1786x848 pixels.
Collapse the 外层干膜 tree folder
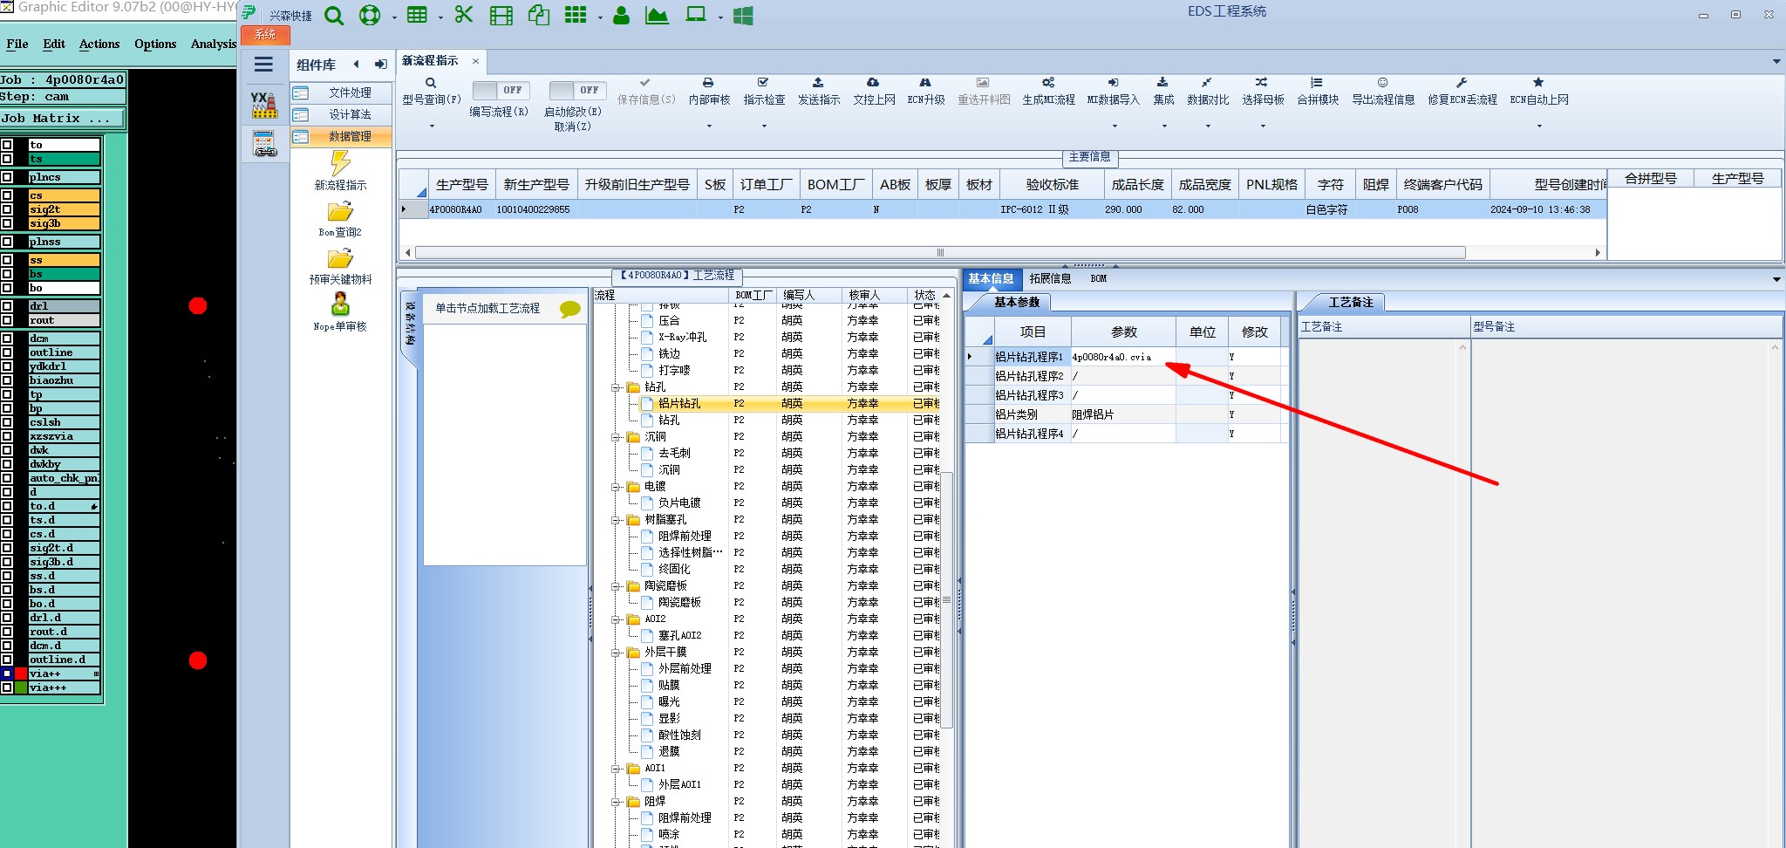(616, 653)
